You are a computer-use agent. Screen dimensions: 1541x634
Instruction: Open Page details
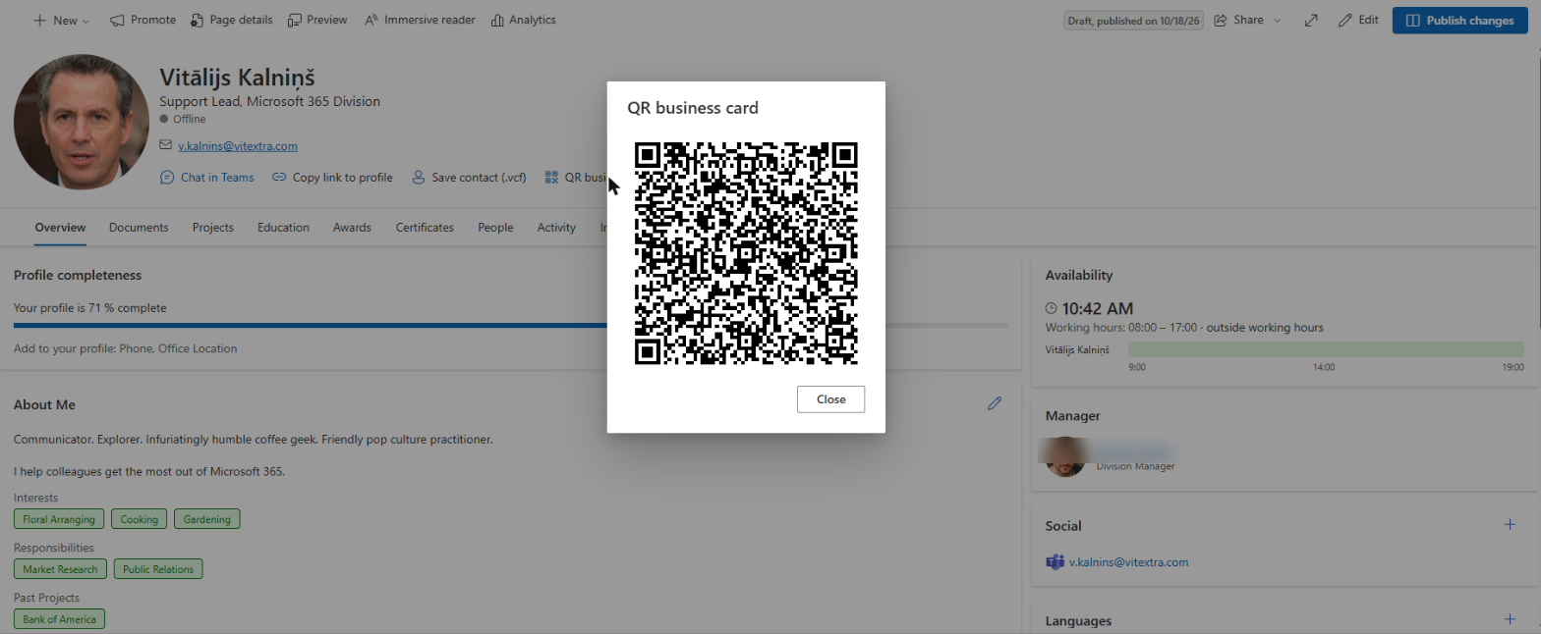click(231, 20)
